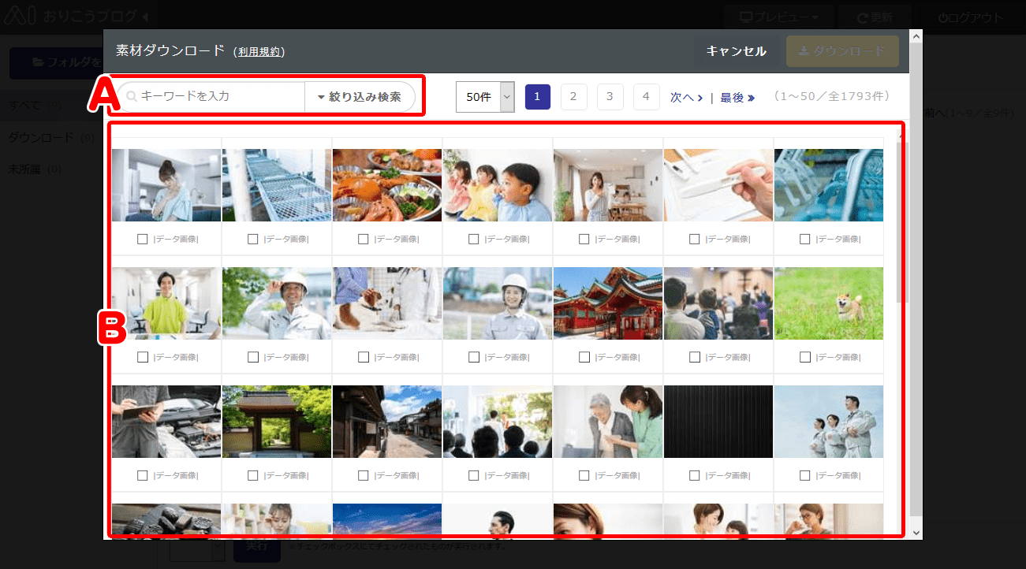Select the temple gate with greenery thumbnail
The width and height of the screenshot is (1026, 569).
click(x=277, y=422)
